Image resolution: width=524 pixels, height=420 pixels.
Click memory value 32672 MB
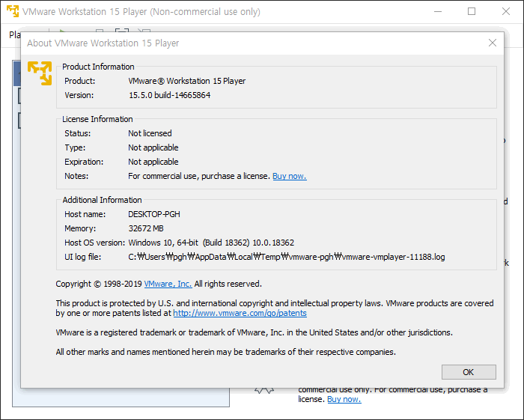146,228
